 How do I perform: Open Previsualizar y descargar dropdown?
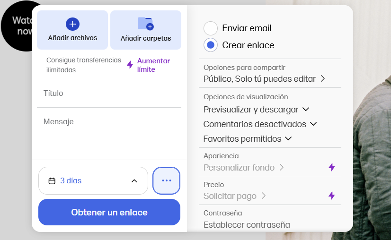click(256, 110)
